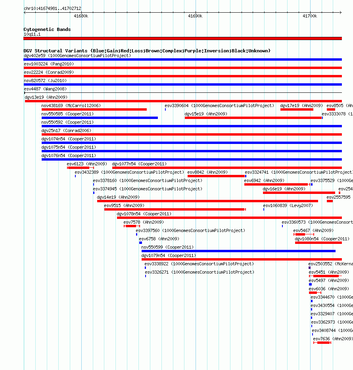Open esv9515 (Ahn2009) label
The width and height of the screenshot is (353, 370).
(x=124, y=205)
